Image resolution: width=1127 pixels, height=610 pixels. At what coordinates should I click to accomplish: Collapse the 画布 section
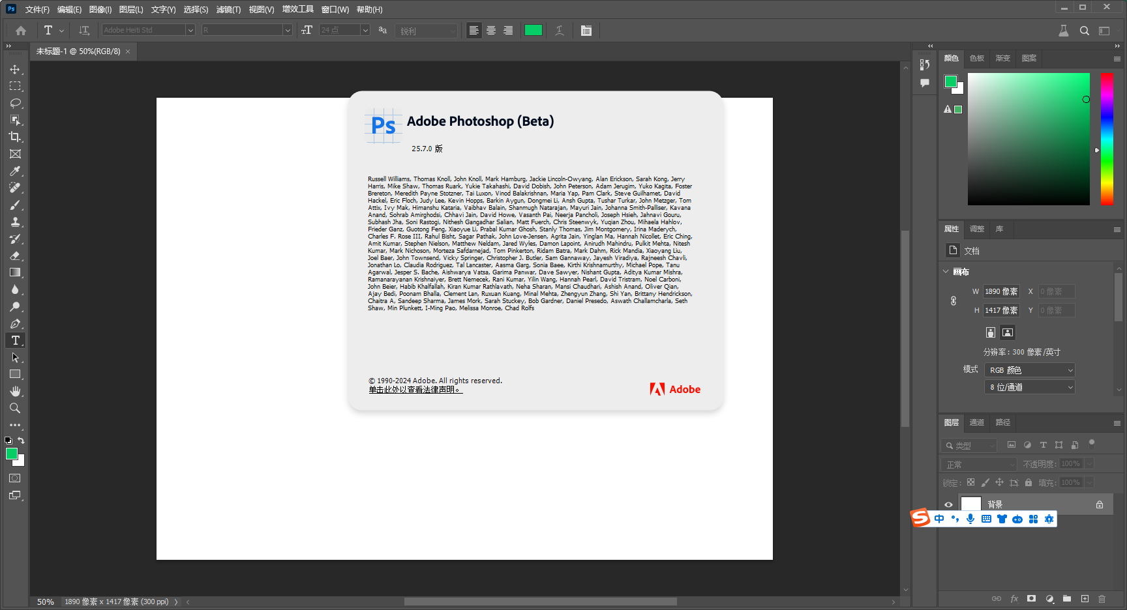[946, 272]
